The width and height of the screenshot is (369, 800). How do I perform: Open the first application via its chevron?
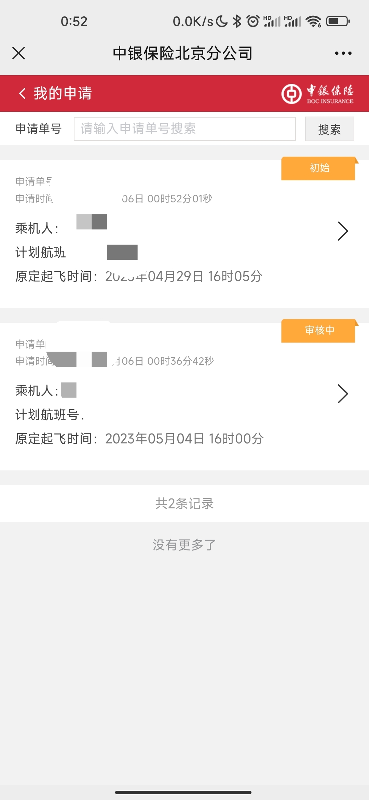pyautogui.click(x=343, y=231)
